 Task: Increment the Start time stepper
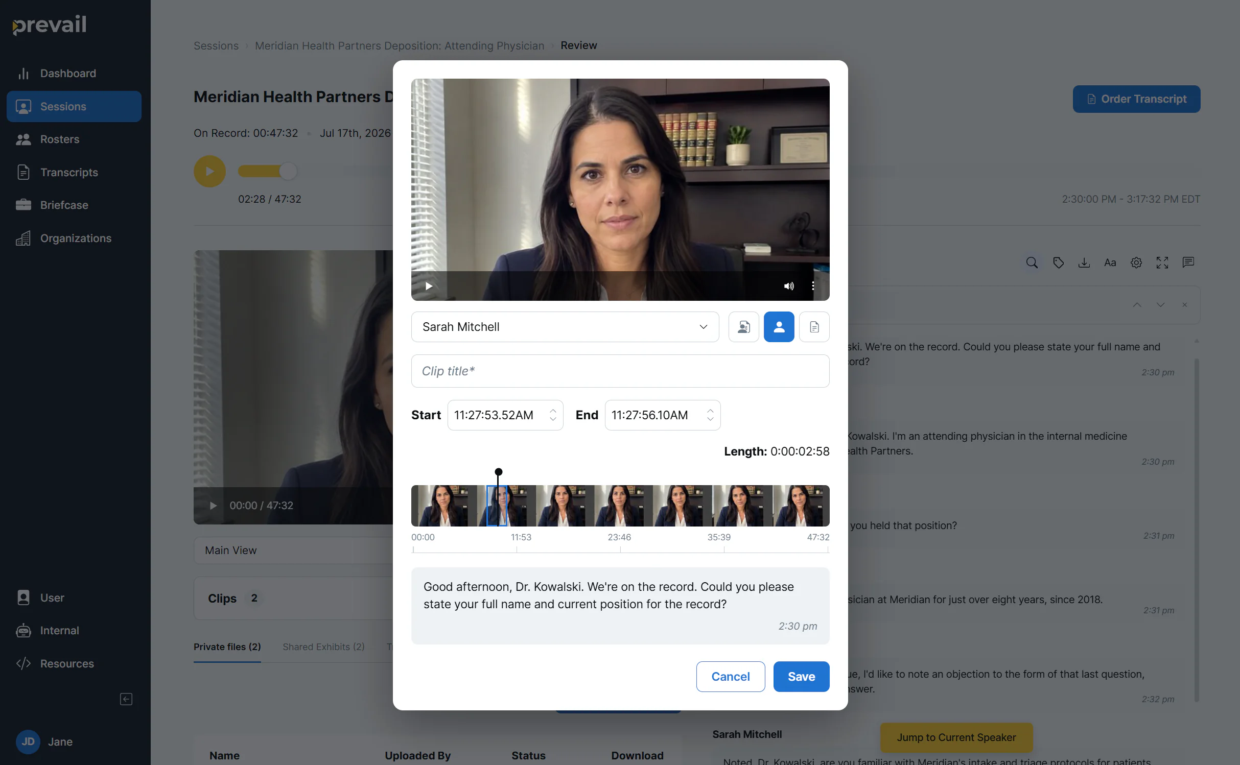click(553, 411)
